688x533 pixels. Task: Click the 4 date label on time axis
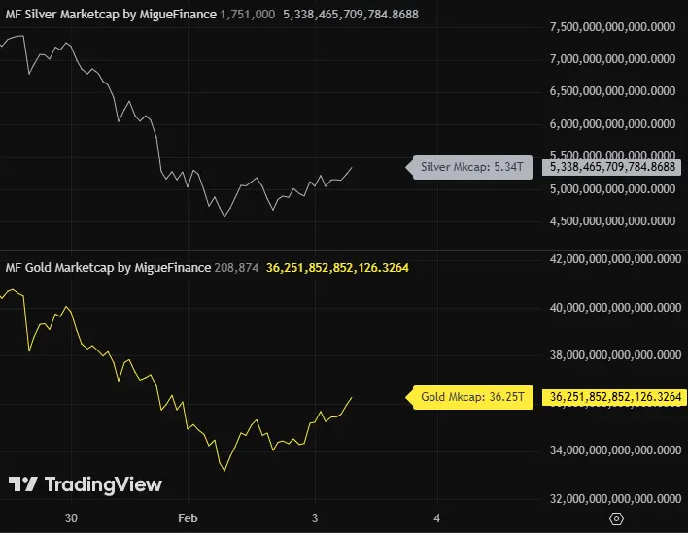(437, 518)
